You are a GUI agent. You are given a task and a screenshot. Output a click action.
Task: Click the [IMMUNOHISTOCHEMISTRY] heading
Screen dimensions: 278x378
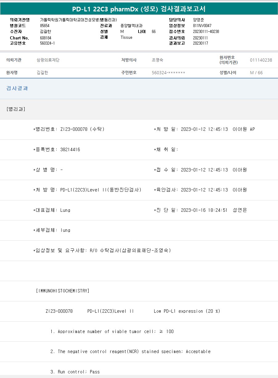click(x=62, y=291)
